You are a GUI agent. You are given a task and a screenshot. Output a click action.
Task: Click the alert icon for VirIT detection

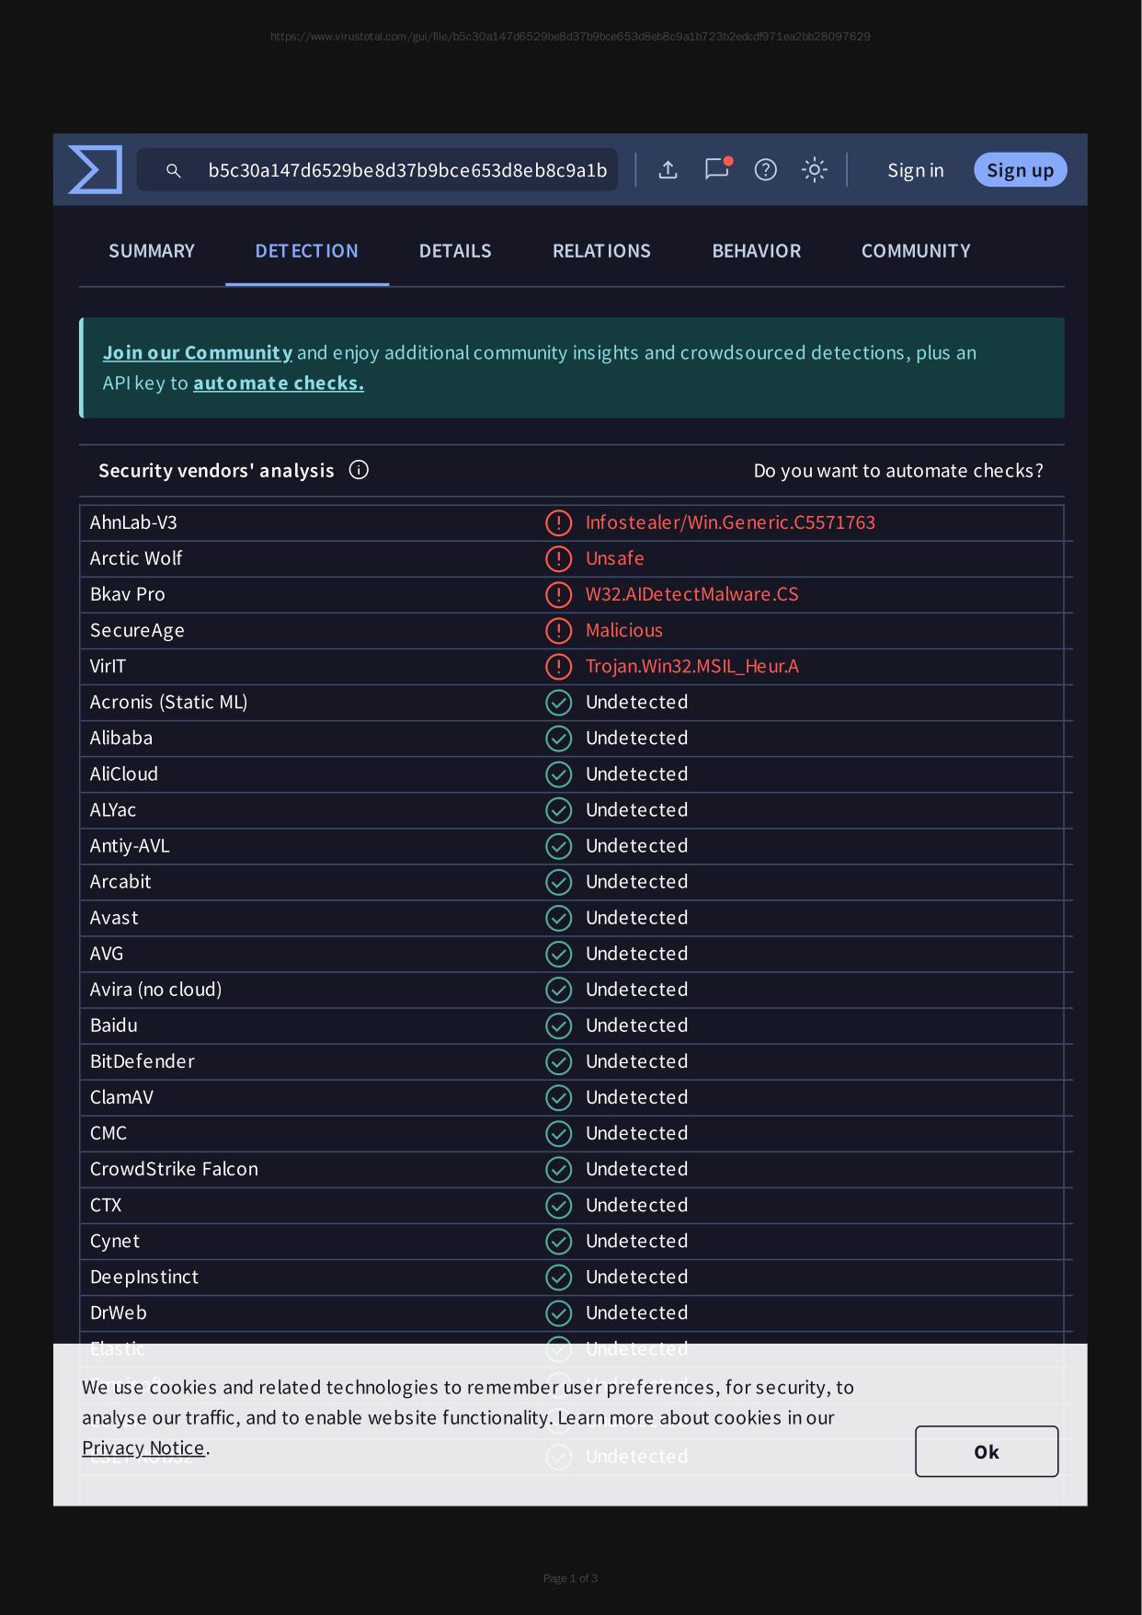(x=558, y=667)
